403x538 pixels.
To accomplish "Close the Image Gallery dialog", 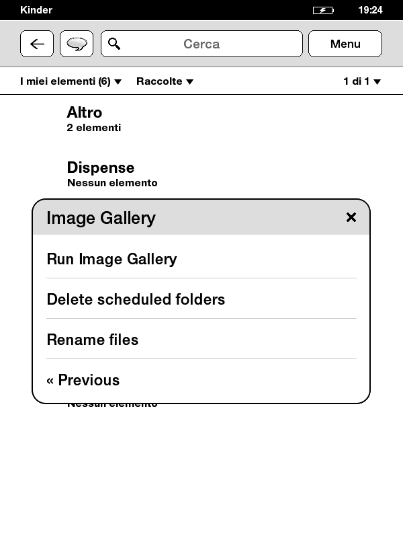I will [x=351, y=217].
